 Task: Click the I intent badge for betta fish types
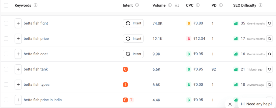pos(125,85)
